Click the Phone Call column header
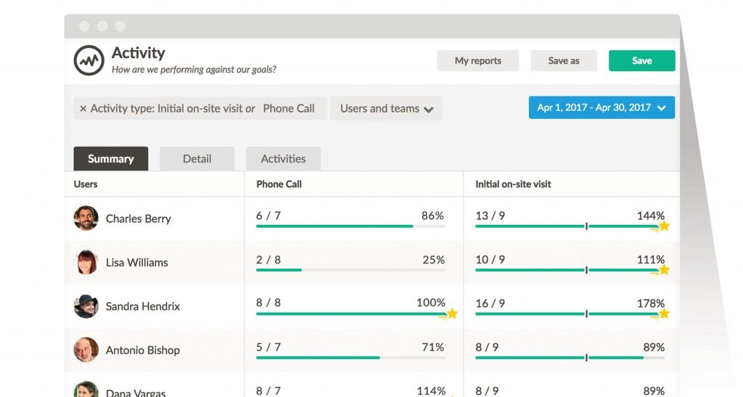The height and width of the screenshot is (397, 743). click(x=279, y=184)
